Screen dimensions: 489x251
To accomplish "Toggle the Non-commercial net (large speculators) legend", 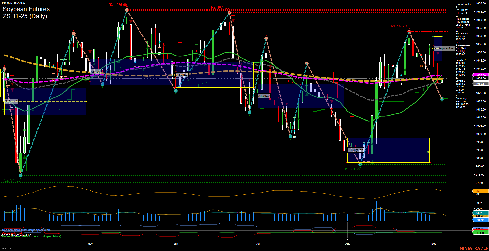I will [26, 230].
